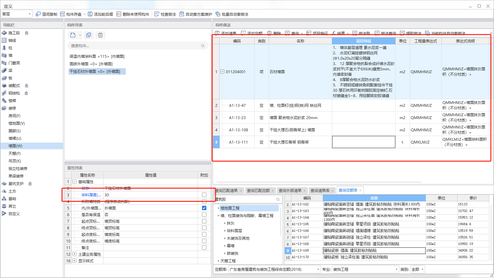Toggle 附加 checkbox for 备注 row

204,248
